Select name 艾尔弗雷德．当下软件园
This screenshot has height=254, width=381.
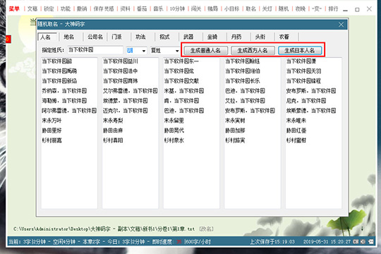click(x=131, y=91)
